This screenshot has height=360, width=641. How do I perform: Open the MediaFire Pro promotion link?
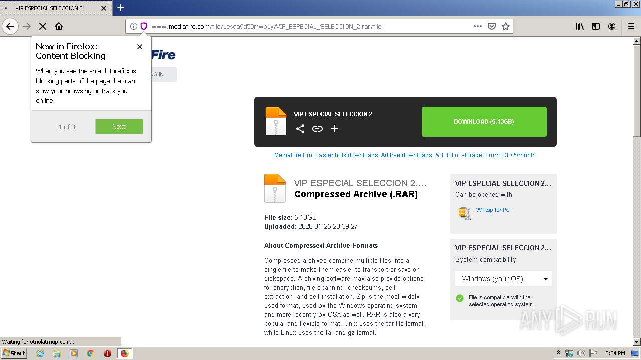point(406,155)
